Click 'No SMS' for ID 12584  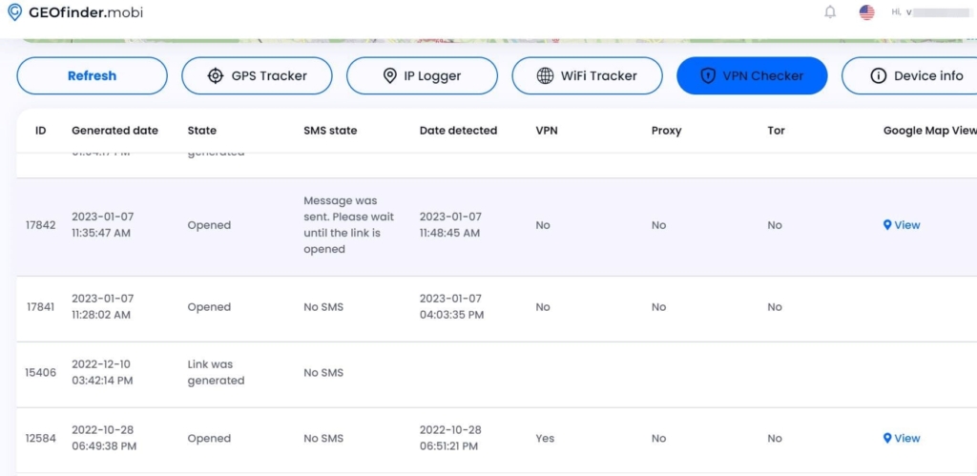coord(323,438)
